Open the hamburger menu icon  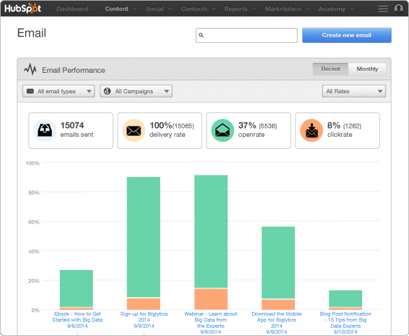click(383, 9)
